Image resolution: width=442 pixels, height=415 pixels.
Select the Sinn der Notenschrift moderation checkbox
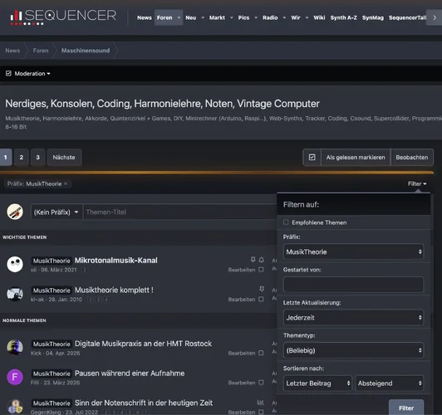[x=261, y=413]
